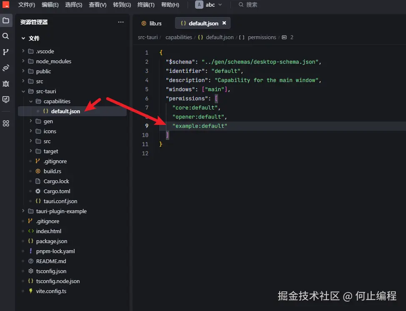Open the remote monitor icon in sidebar
The image size is (406, 311).
(x=6, y=99)
